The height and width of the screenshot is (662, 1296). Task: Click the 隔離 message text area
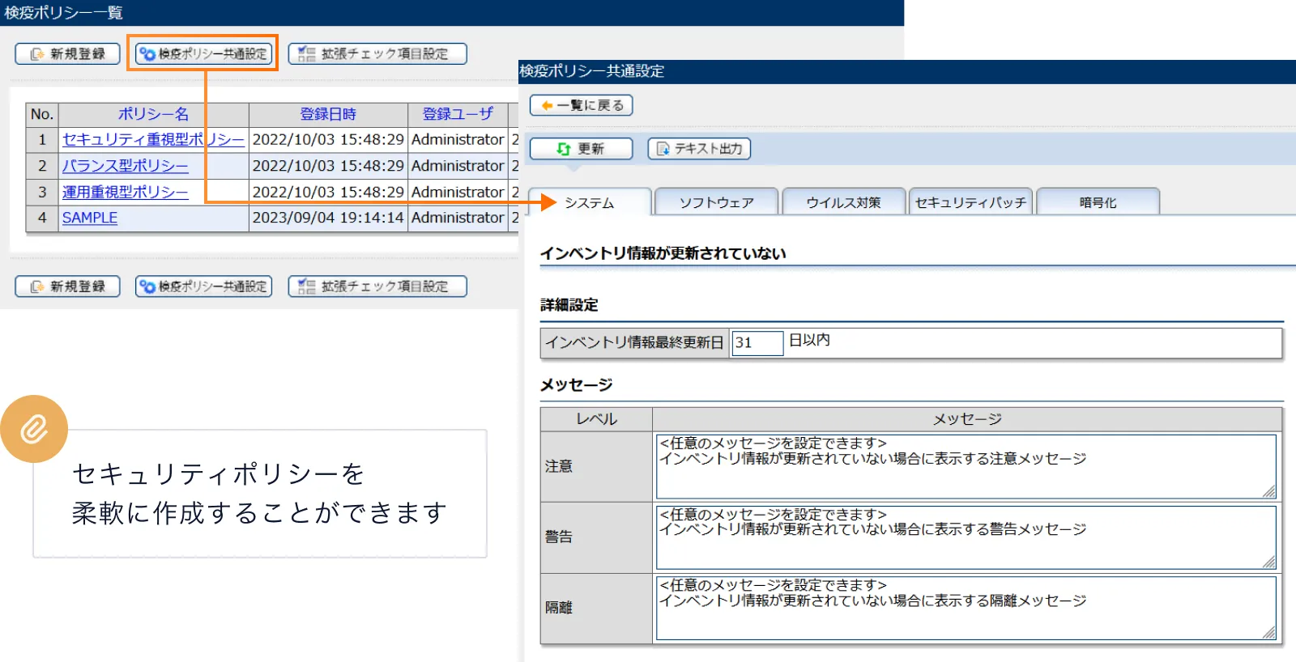click(x=966, y=608)
